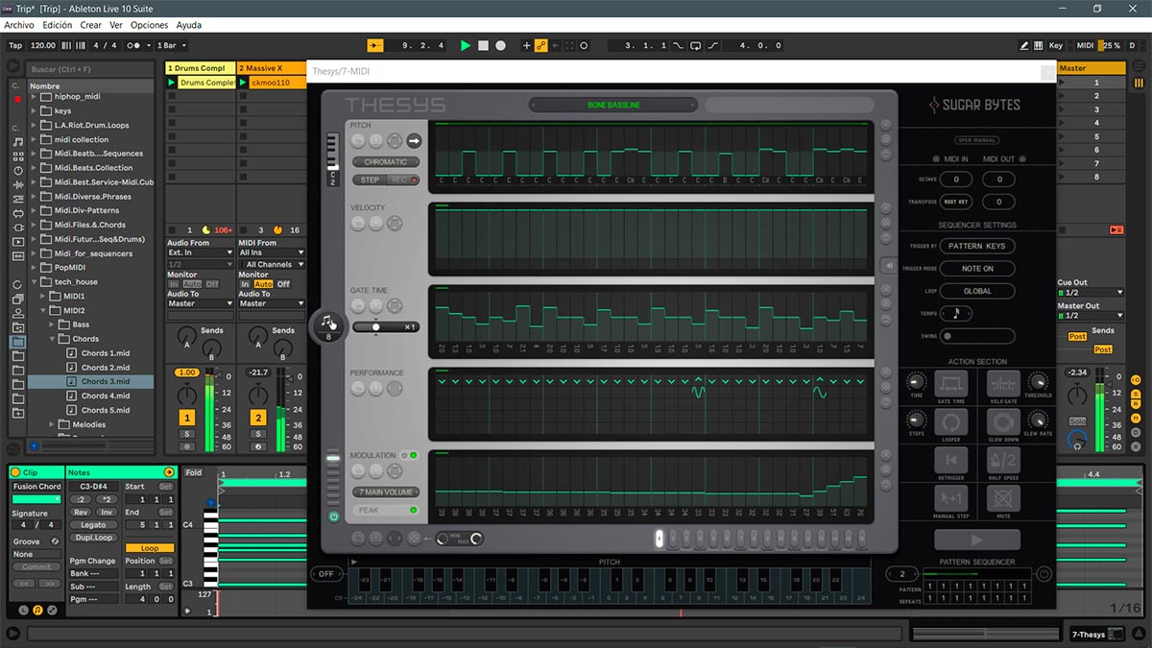Open the Archivo menu
The height and width of the screenshot is (648, 1152).
[19, 25]
